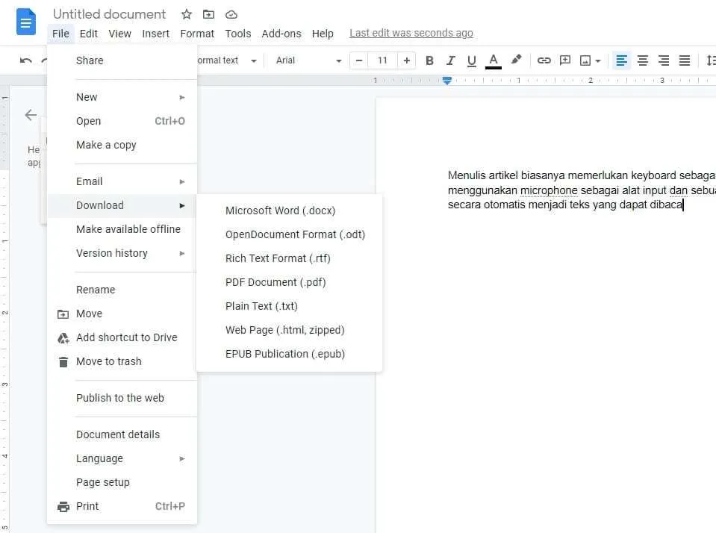Click the Drive shortcut icon in menu

pos(63,338)
